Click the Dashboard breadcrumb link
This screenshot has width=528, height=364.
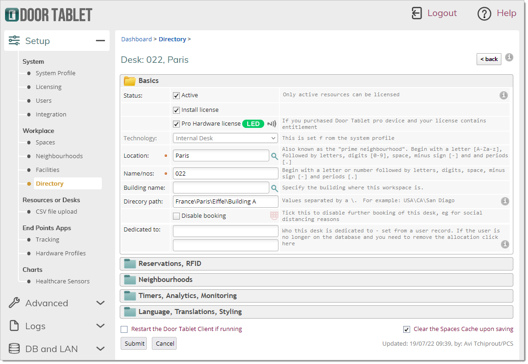tap(136, 39)
